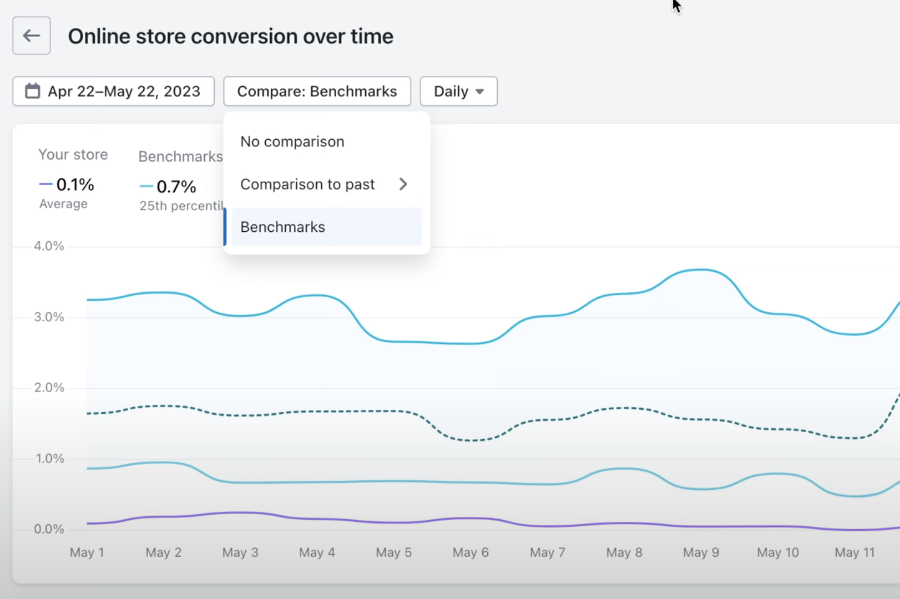Click the May 6 x-axis label

(x=471, y=552)
